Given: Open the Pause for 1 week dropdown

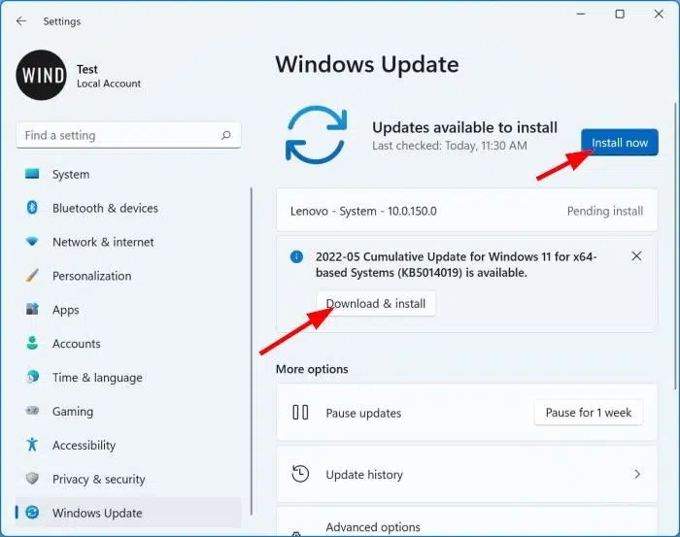Looking at the screenshot, I should point(589,412).
